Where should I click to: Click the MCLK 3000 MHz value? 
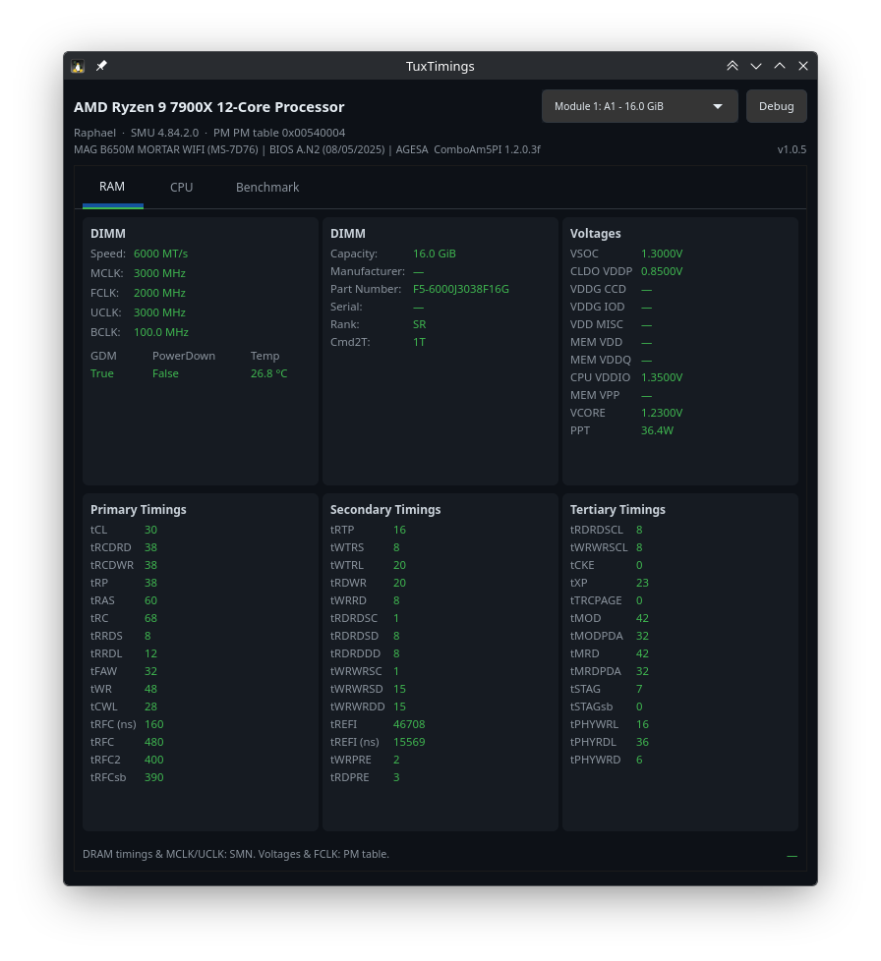(x=159, y=273)
